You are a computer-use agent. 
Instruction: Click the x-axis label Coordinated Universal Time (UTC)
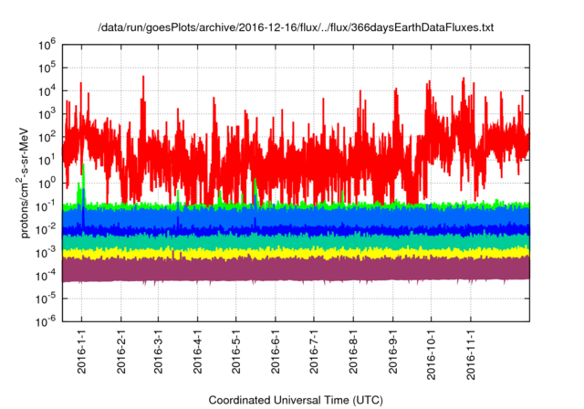[x=296, y=400]
